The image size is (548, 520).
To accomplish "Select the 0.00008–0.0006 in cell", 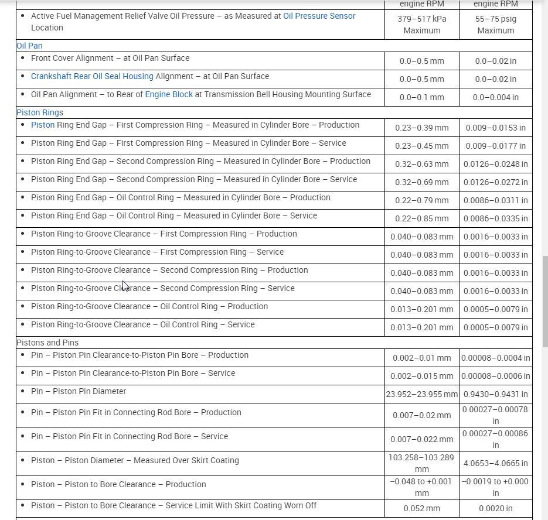I will (496, 376).
